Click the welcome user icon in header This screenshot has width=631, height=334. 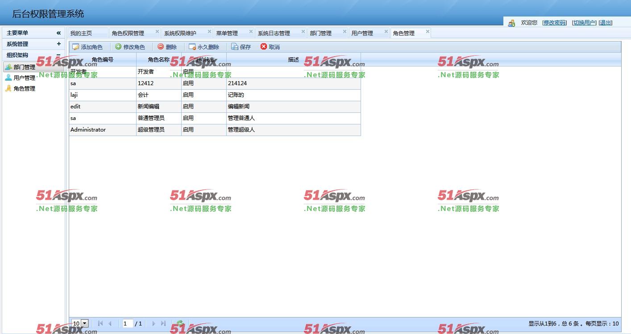(x=511, y=23)
